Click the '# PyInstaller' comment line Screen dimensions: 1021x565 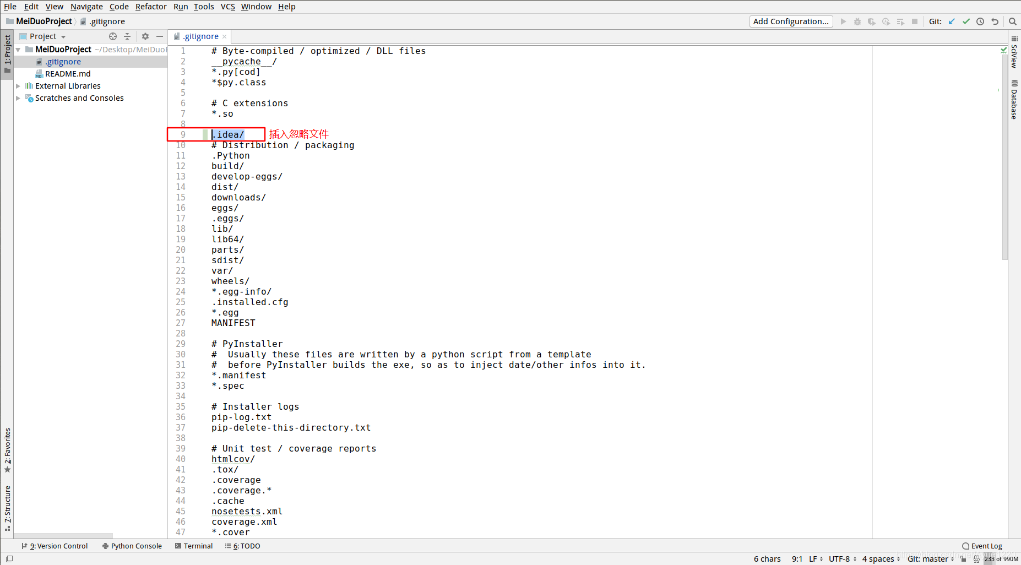click(x=247, y=344)
